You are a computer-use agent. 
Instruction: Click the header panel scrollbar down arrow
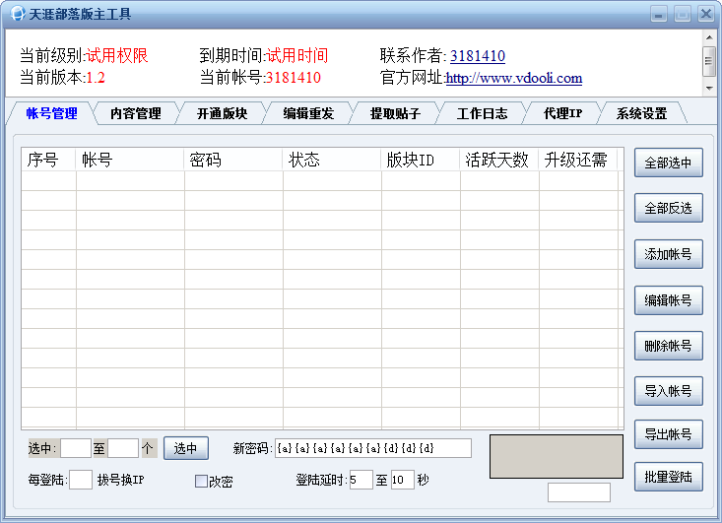(x=709, y=88)
